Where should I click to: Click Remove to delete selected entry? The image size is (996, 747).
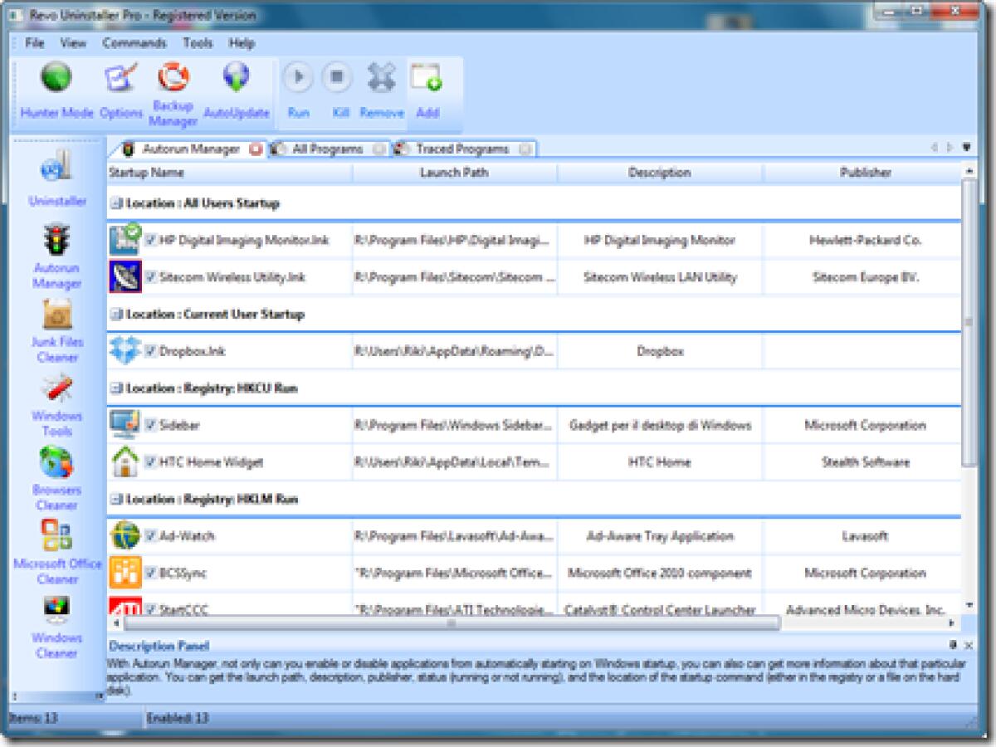click(x=380, y=79)
